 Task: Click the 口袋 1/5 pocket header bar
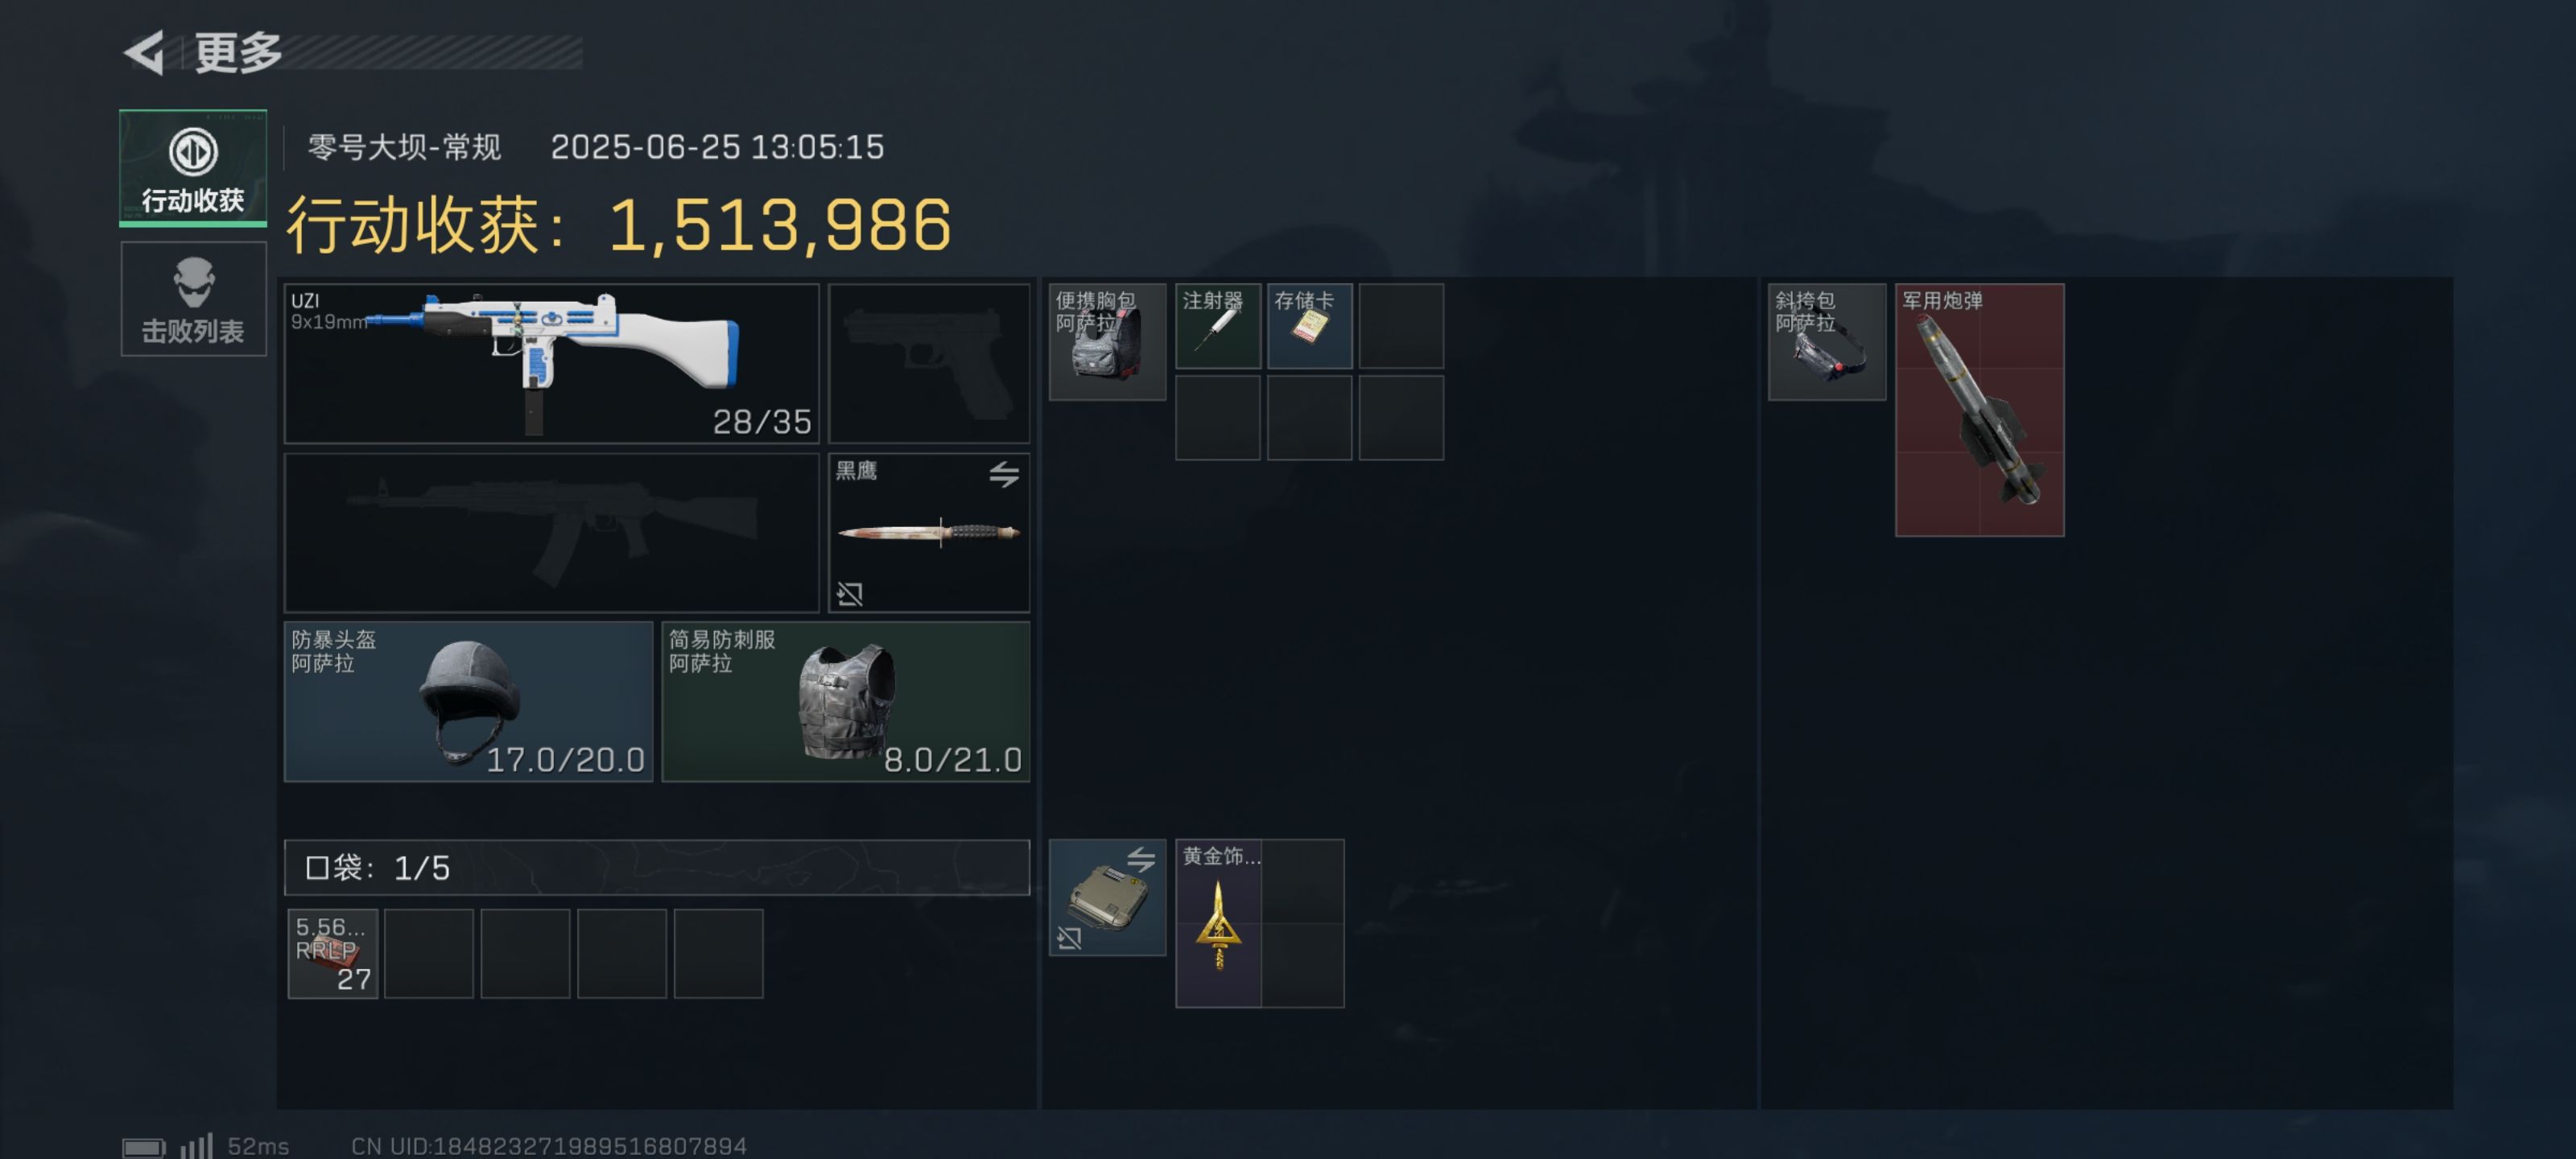tap(657, 867)
